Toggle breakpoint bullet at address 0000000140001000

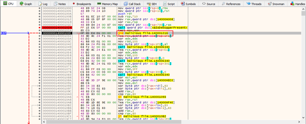point(40,8)
